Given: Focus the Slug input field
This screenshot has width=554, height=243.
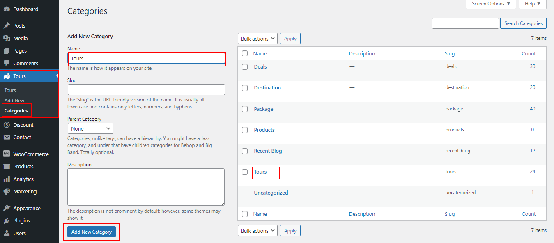Looking at the screenshot, I should click(x=146, y=90).
